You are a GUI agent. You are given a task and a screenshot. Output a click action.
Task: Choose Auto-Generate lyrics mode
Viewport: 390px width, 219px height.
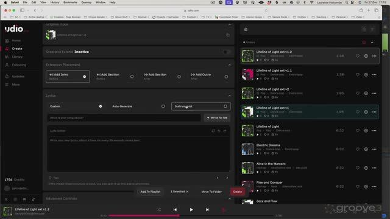(138, 106)
